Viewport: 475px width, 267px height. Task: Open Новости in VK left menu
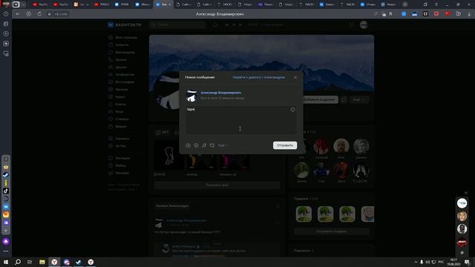(122, 44)
